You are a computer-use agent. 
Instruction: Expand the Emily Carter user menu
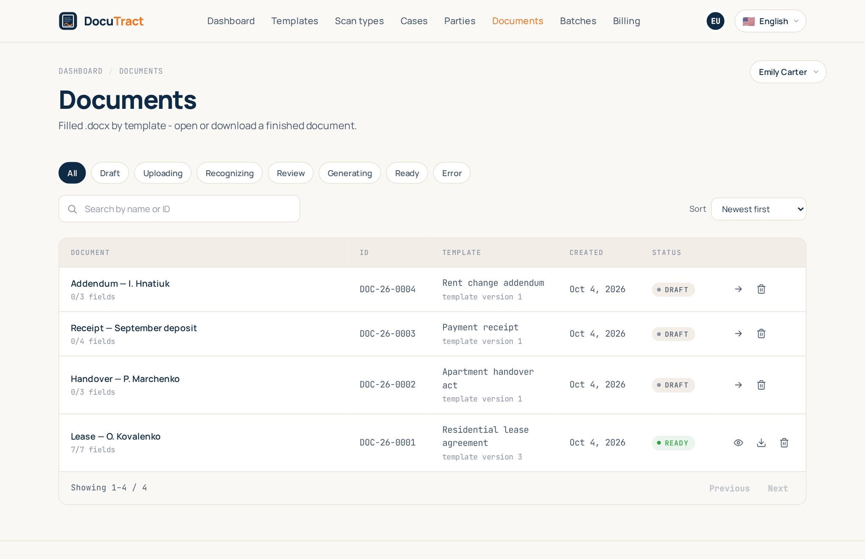coord(788,72)
